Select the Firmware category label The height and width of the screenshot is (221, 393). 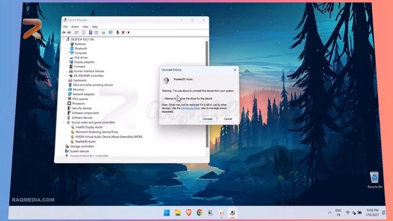click(x=79, y=67)
